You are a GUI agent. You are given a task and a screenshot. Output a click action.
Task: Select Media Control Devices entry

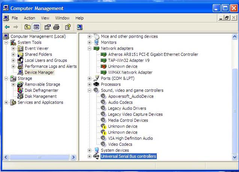128,120
